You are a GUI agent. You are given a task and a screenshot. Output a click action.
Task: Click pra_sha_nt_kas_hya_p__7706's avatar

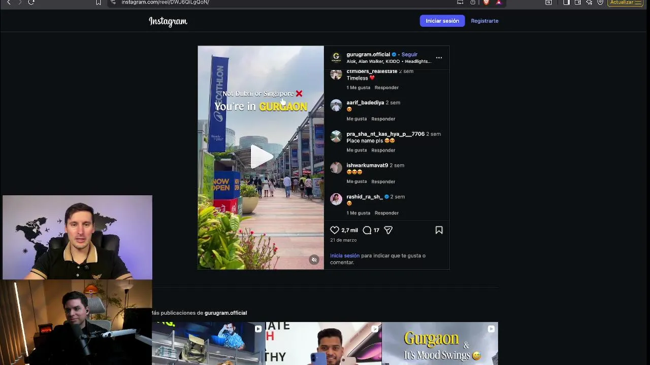coord(336,137)
